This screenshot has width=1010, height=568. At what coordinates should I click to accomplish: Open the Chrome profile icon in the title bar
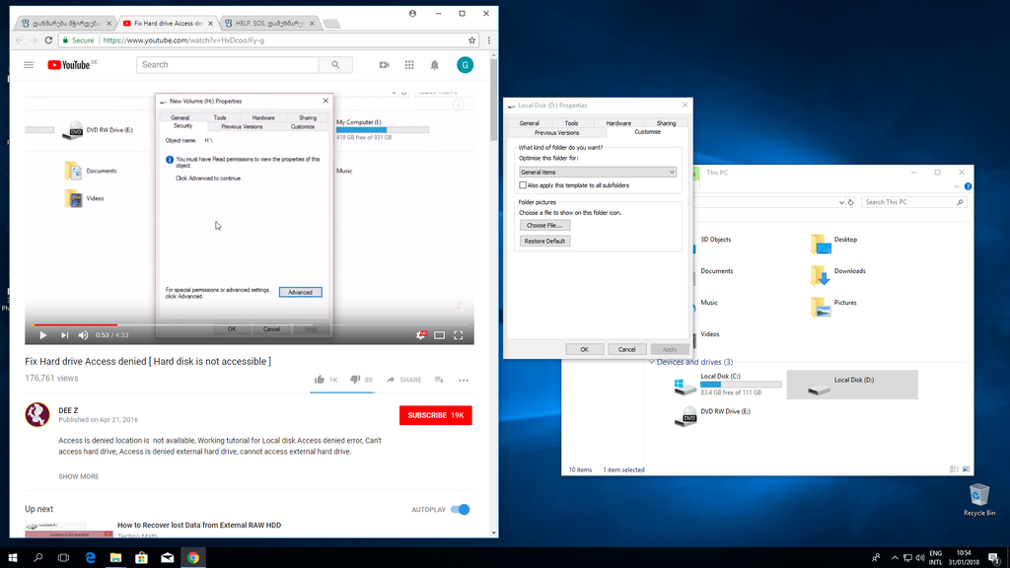[x=413, y=13]
